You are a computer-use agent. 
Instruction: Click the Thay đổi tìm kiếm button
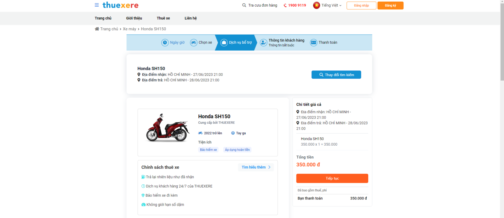[336, 75]
